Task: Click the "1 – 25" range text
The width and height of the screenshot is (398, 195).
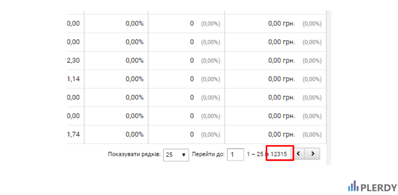Action: [x=255, y=154]
